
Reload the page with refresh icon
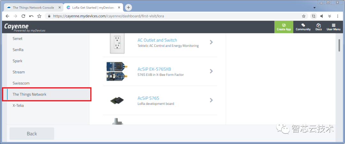[23, 16]
